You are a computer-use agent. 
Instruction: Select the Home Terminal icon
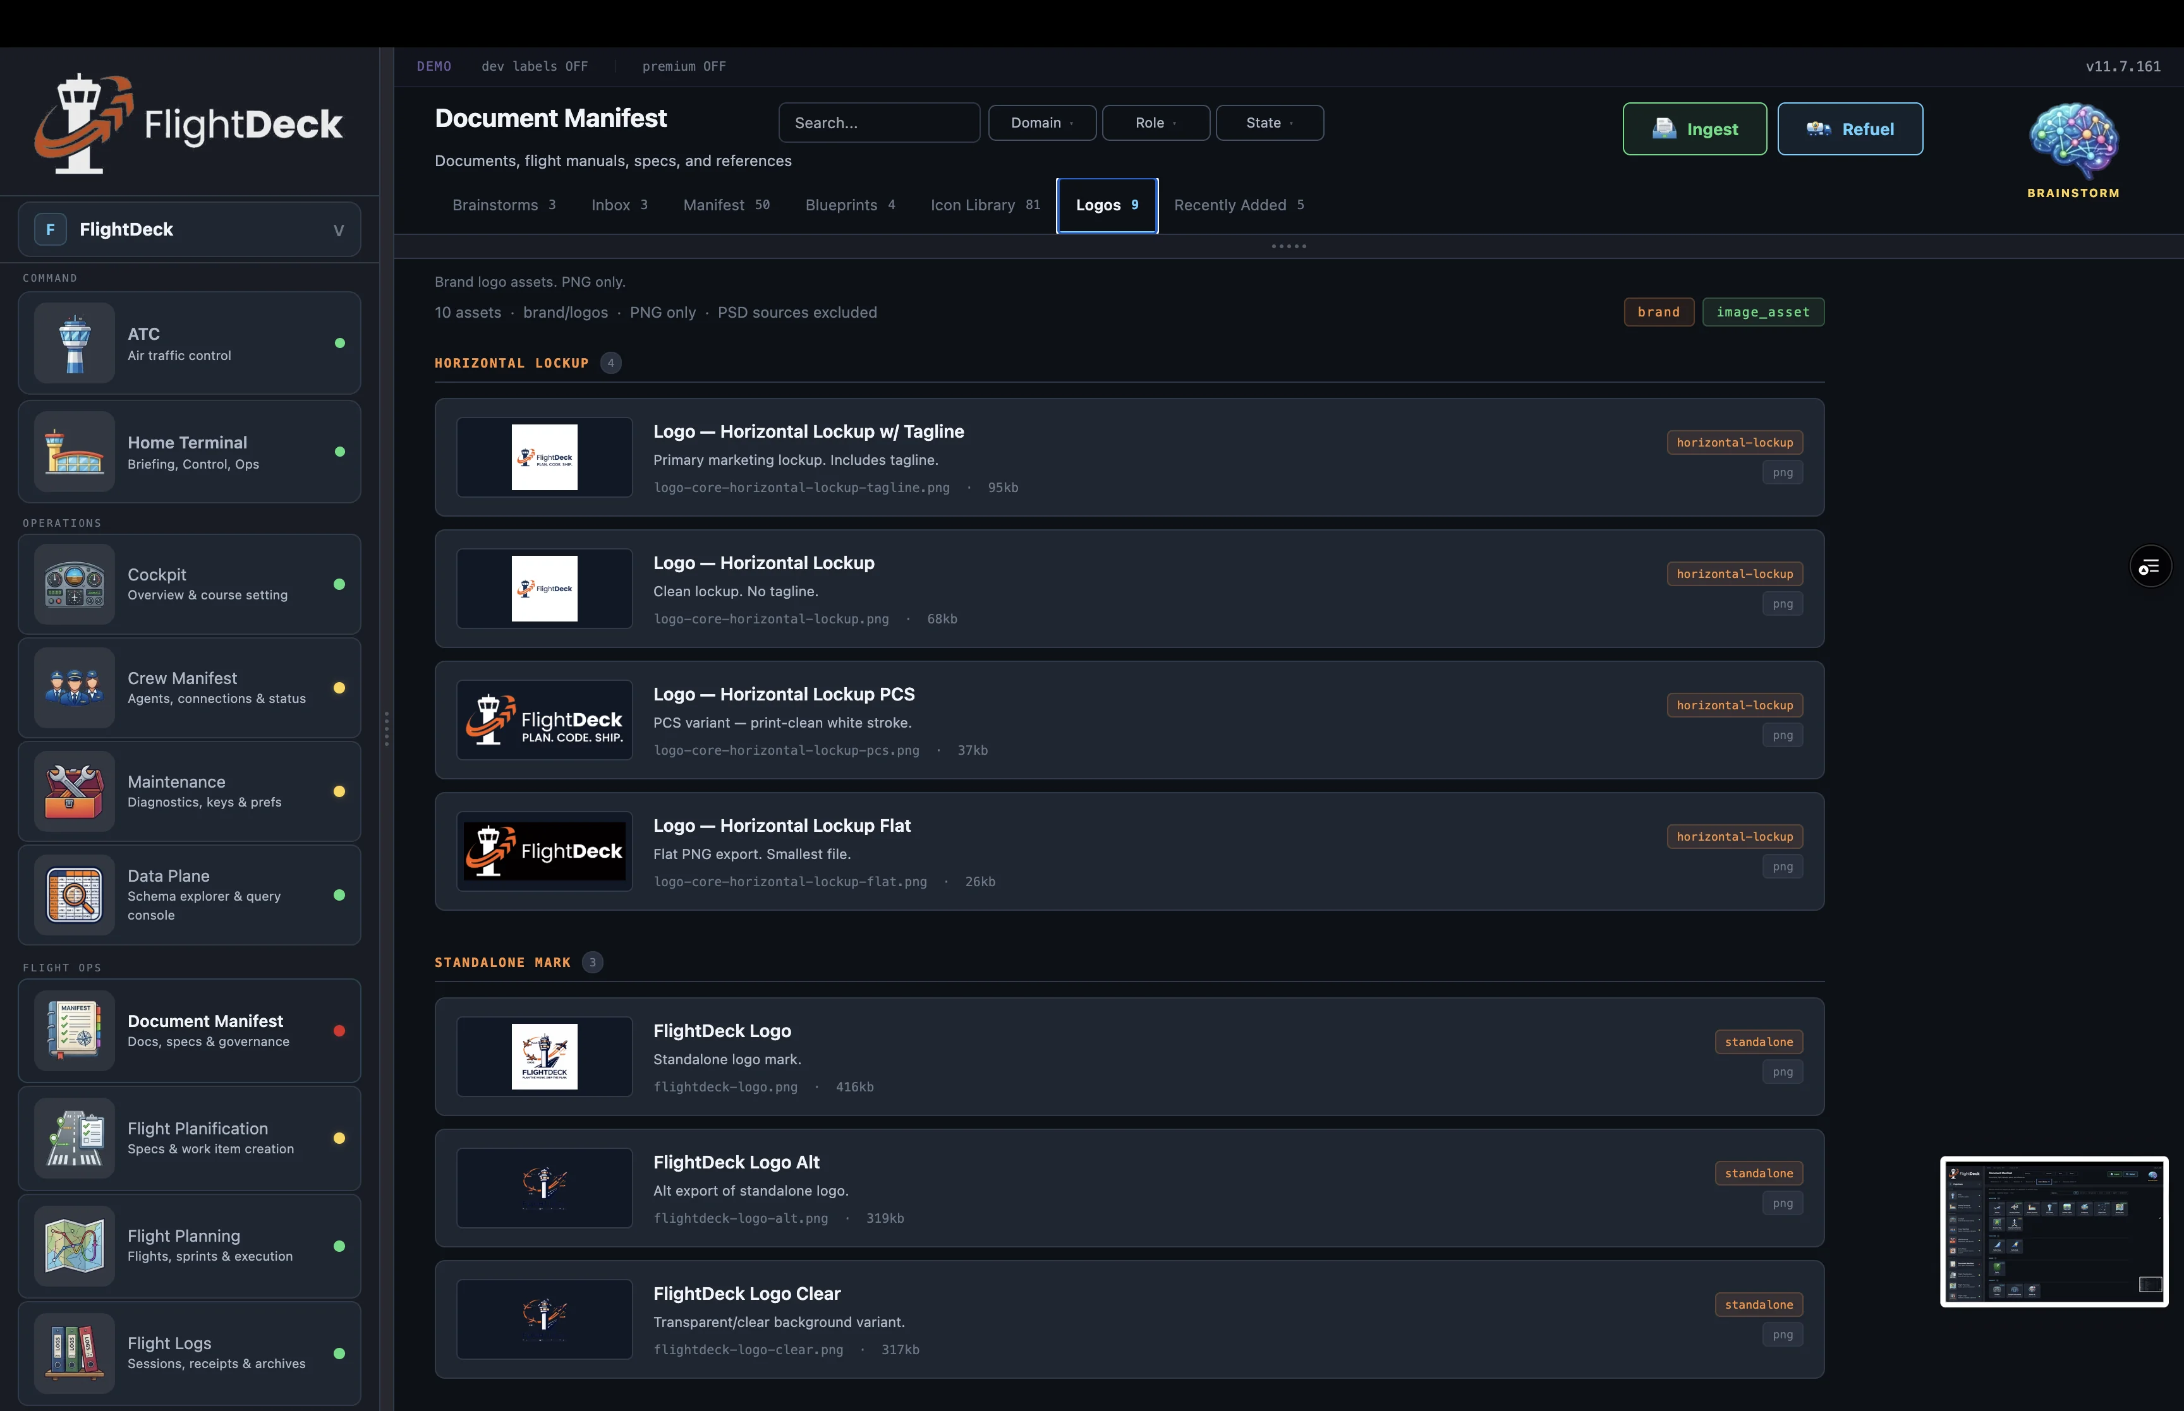pyautogui.click(x=74, y=450)
